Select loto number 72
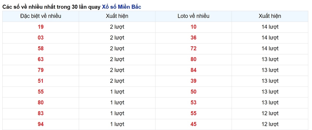This screenshot has width=312, height=130. pyautogui.click(x=193, y=49)
